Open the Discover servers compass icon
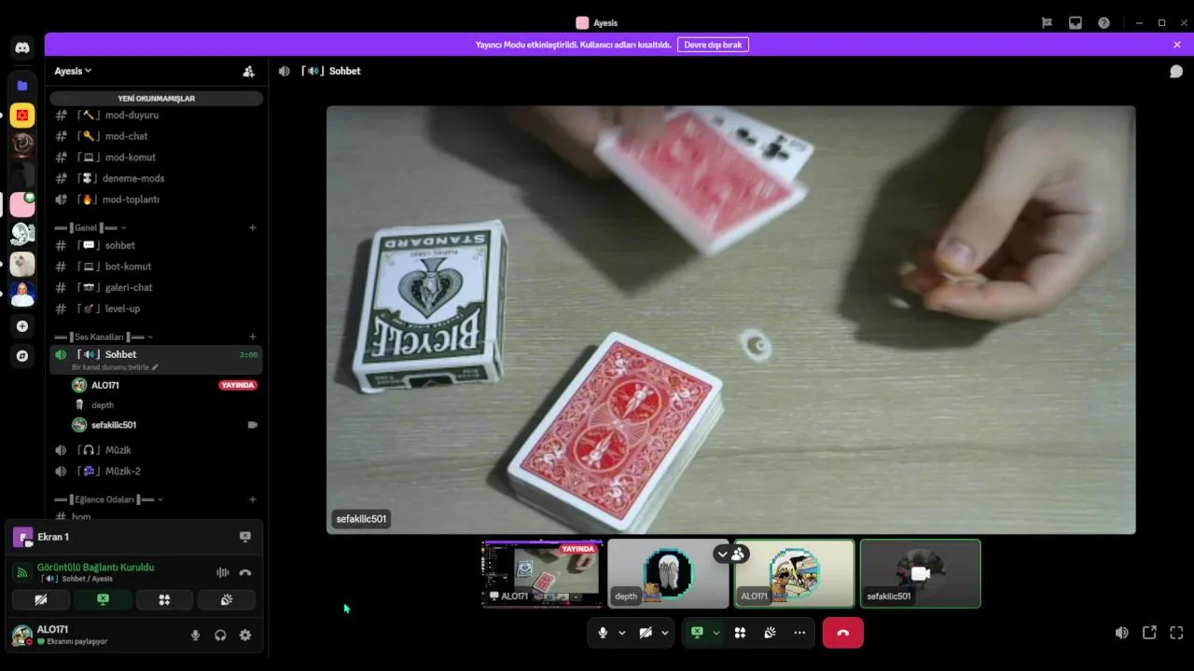1194x671 pixels. point(22,356)
